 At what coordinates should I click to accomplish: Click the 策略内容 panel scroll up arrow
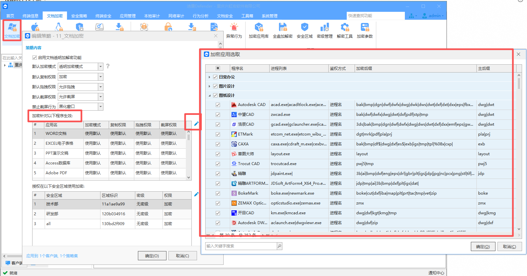pos(220,44)
